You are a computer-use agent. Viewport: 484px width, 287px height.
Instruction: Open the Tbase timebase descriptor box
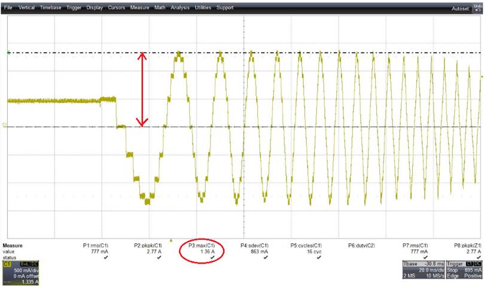[x=424, y=270]
